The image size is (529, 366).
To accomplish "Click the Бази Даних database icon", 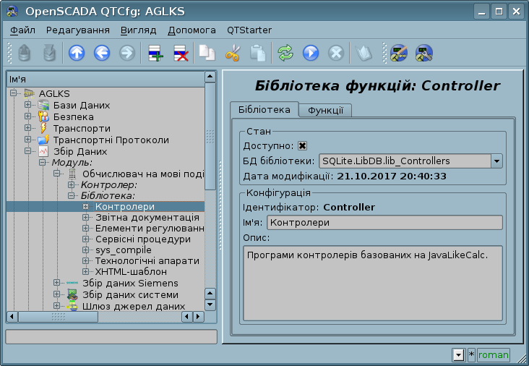I will (43, 106).
